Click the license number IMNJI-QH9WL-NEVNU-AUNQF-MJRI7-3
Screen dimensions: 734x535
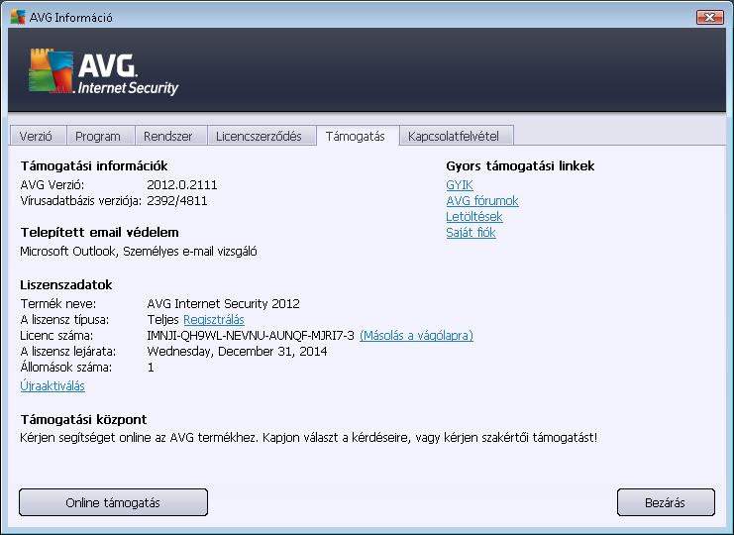point(251,336)
